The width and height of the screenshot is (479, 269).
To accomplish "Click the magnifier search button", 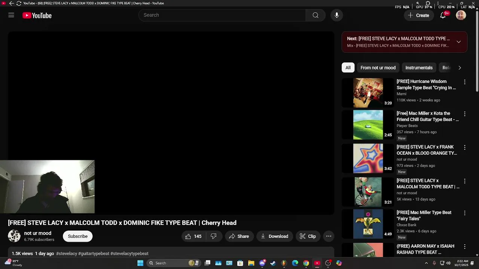I will click(x=315, y=15).
